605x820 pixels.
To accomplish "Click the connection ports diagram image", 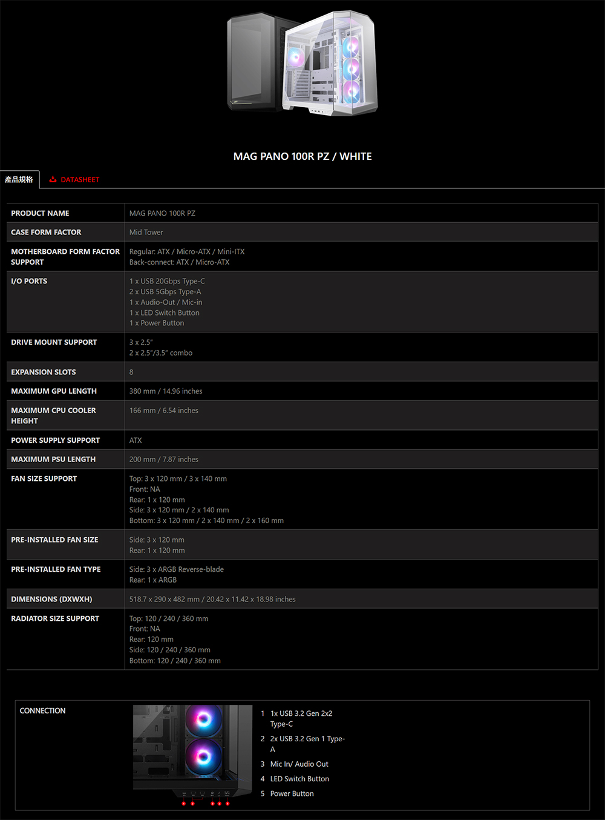I will click(x=192, y=755).
